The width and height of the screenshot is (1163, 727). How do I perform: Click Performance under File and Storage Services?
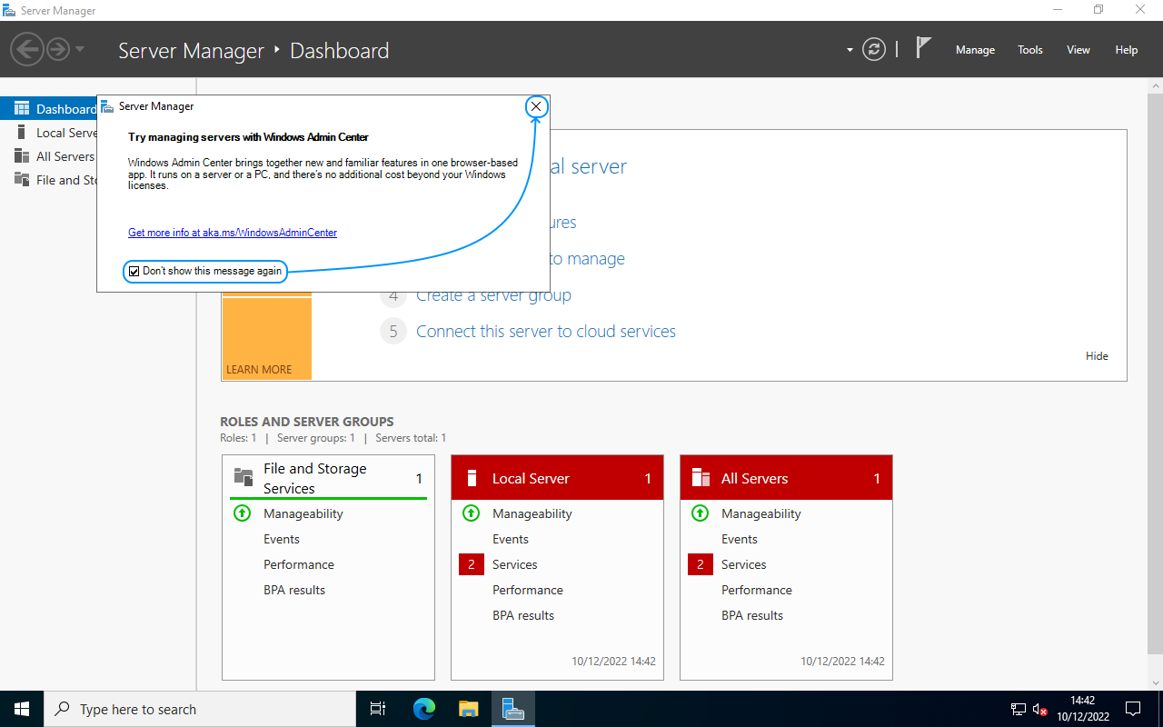coord(299,564)
